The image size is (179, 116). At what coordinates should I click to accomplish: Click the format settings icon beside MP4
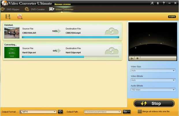pos(60,112)
